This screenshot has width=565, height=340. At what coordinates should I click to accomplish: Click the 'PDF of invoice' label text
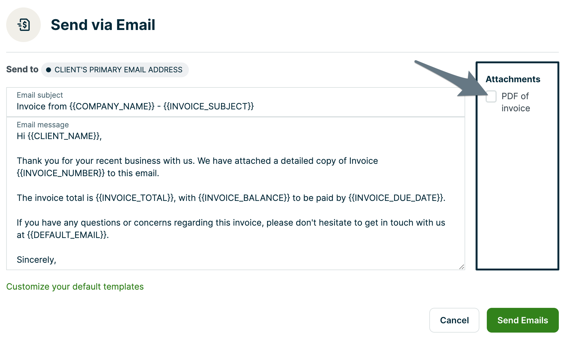pos(515,102)
